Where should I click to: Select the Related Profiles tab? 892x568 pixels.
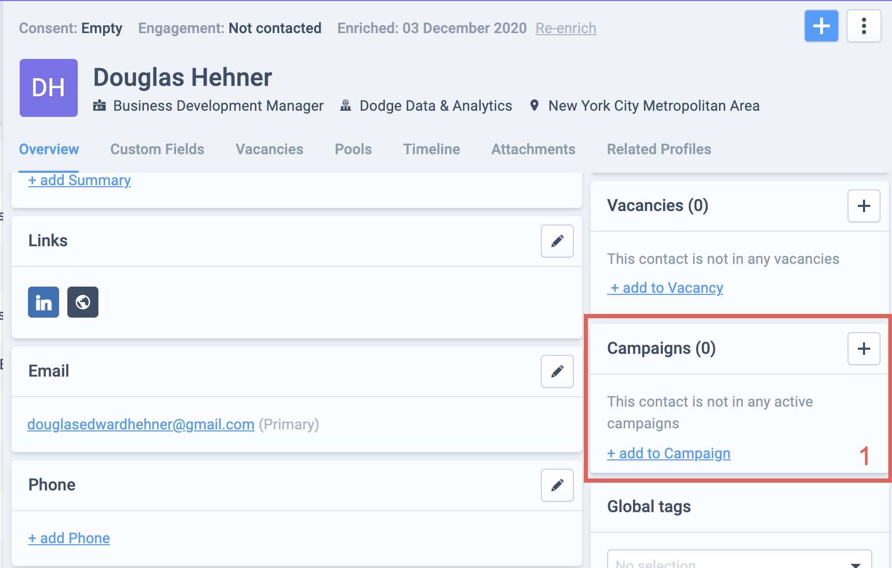pyautogui.click(x=659, y=150)
